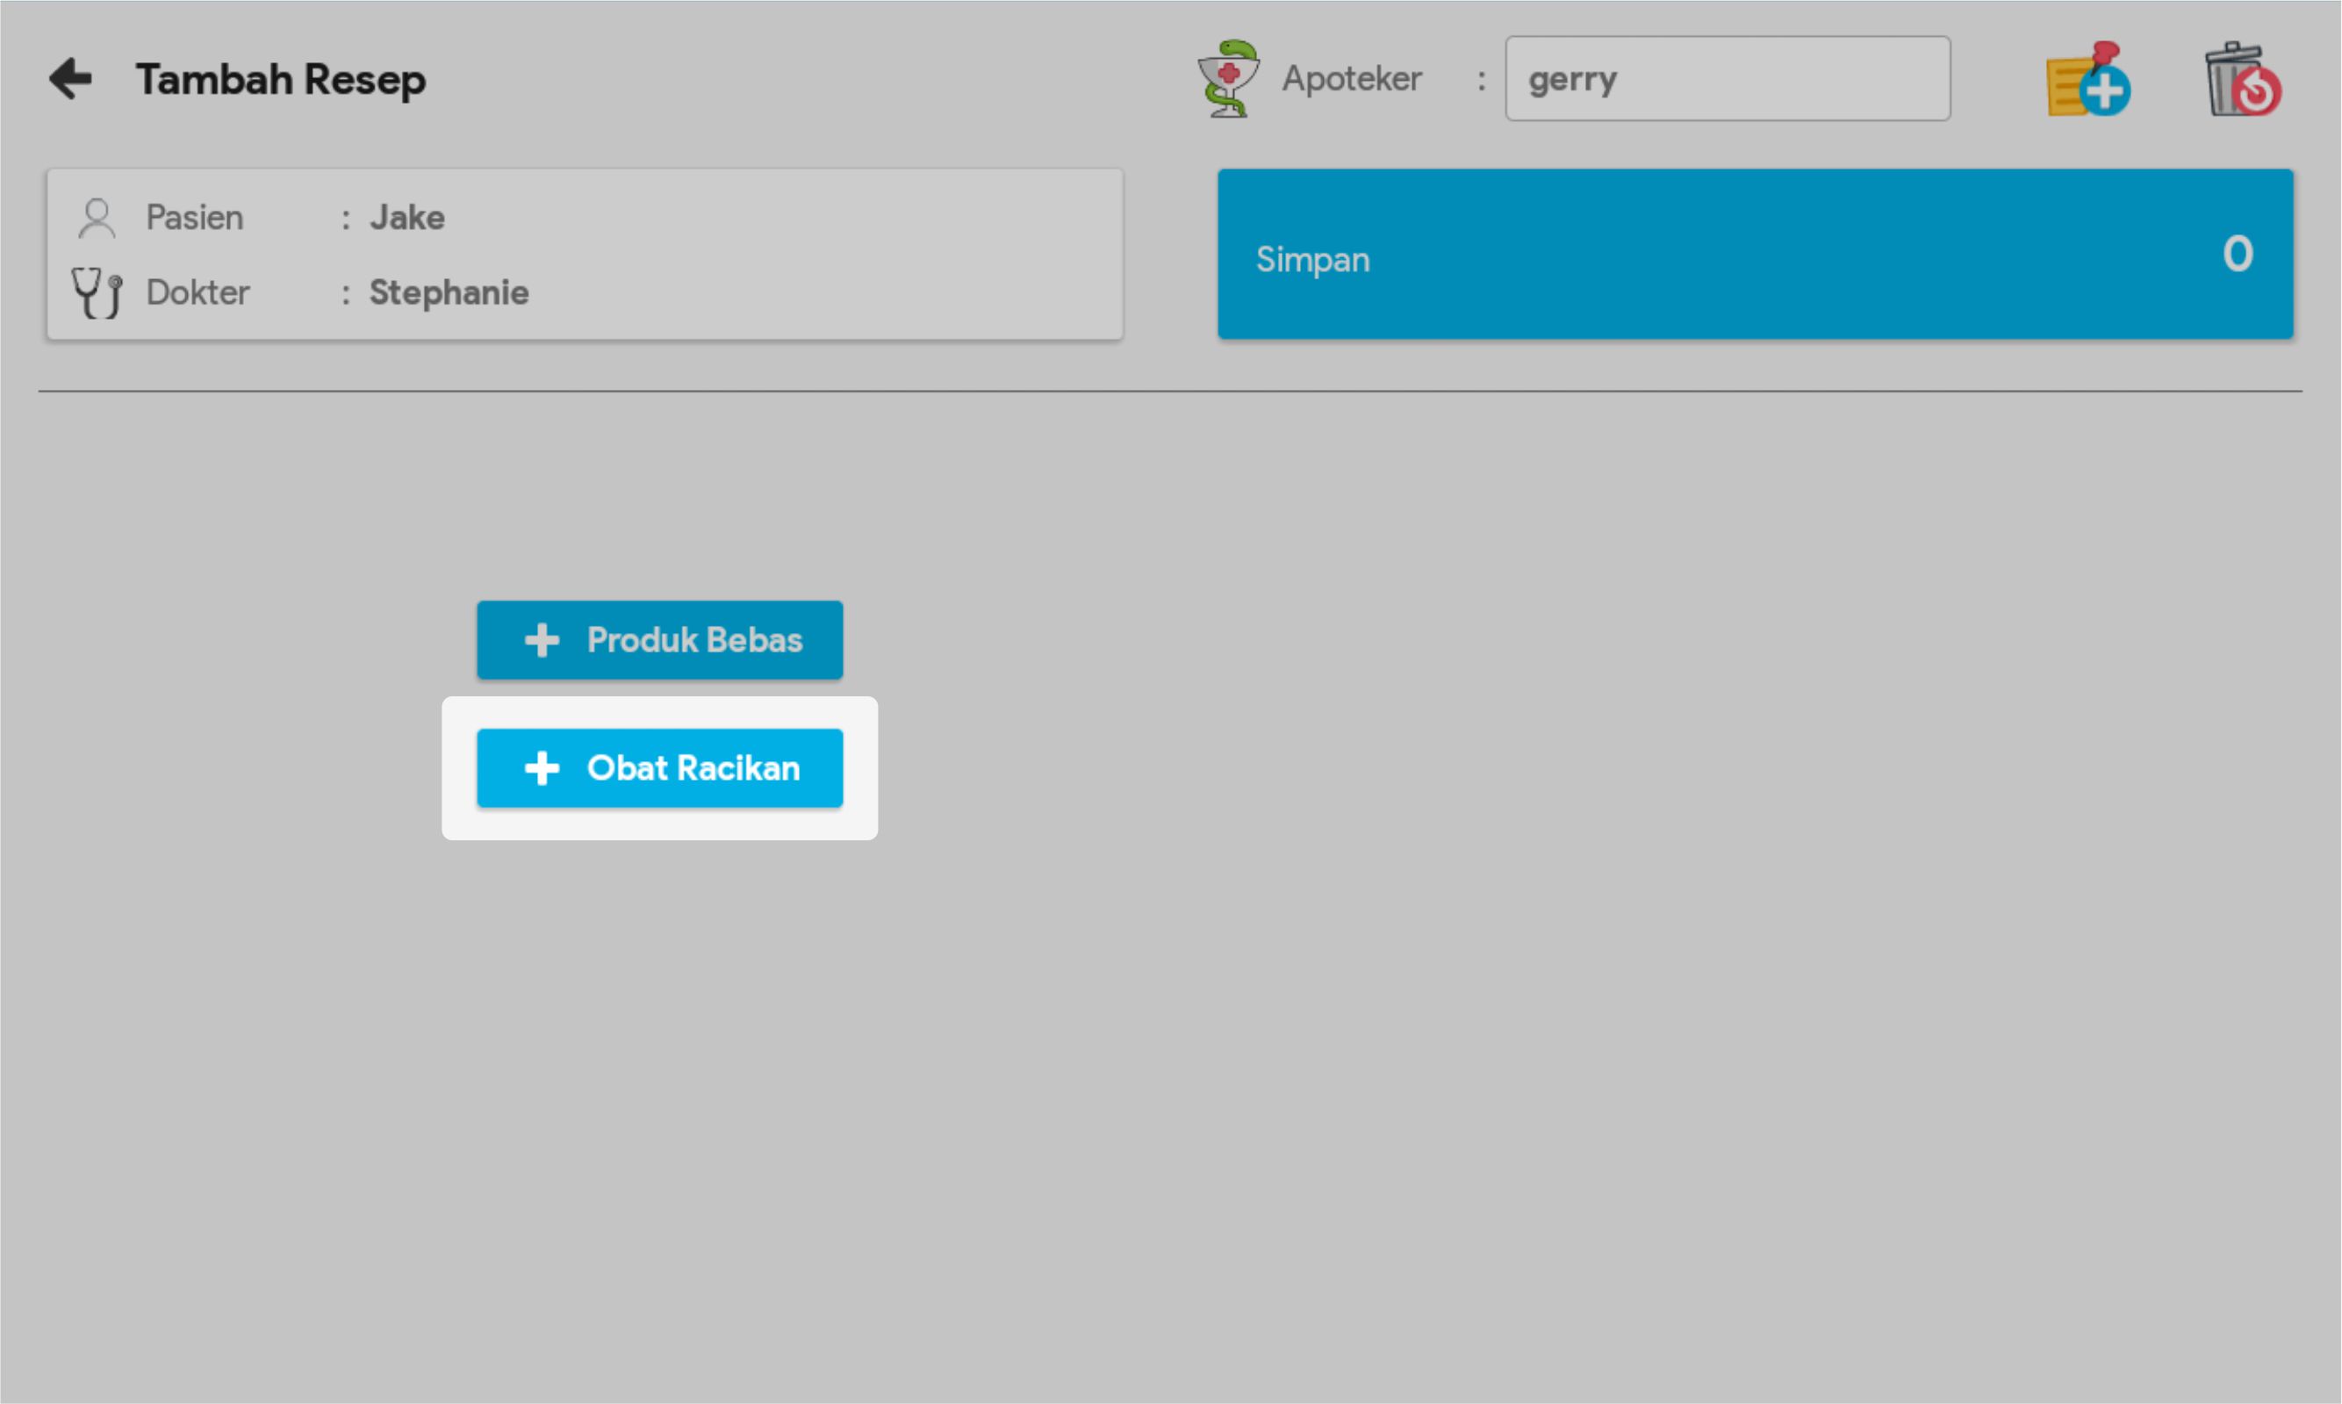The height and width of the screenshot is (1404, 2342).
Task: Click the empty area of patient info card
Action: click(x=832, y=254)
